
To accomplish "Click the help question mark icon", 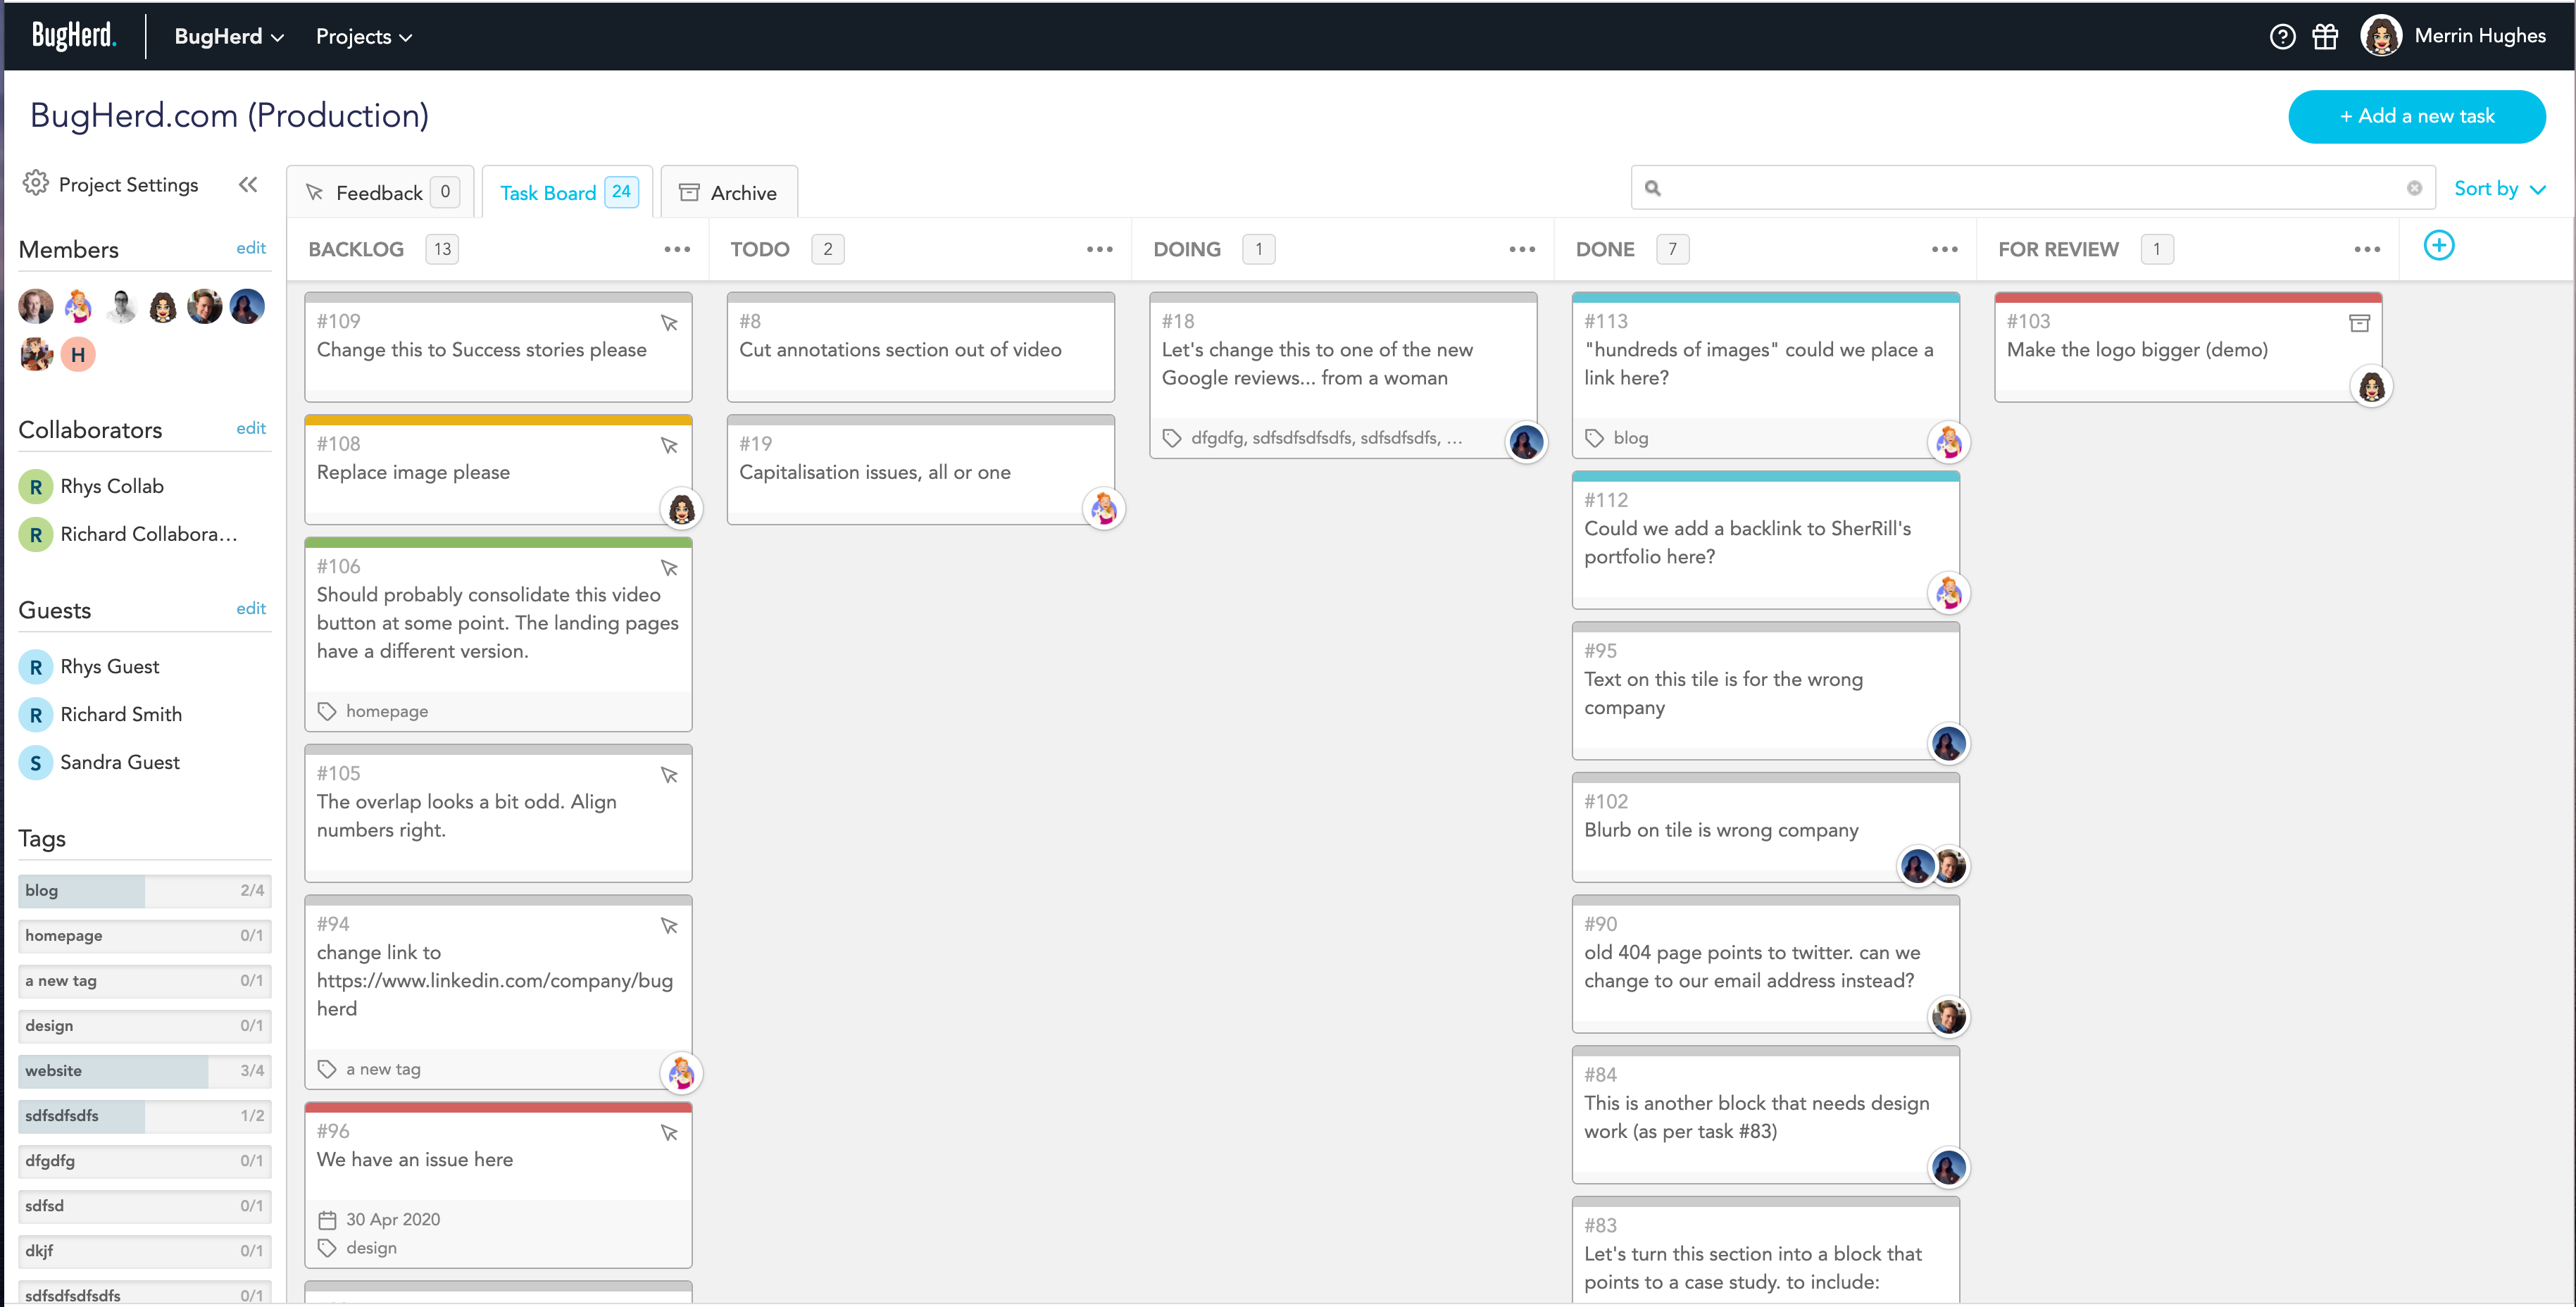I will coord(2282,37).
